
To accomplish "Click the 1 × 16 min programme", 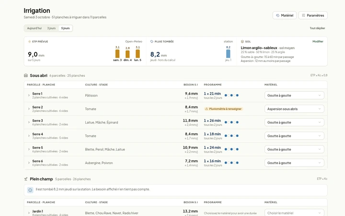I will coord(212,161).
